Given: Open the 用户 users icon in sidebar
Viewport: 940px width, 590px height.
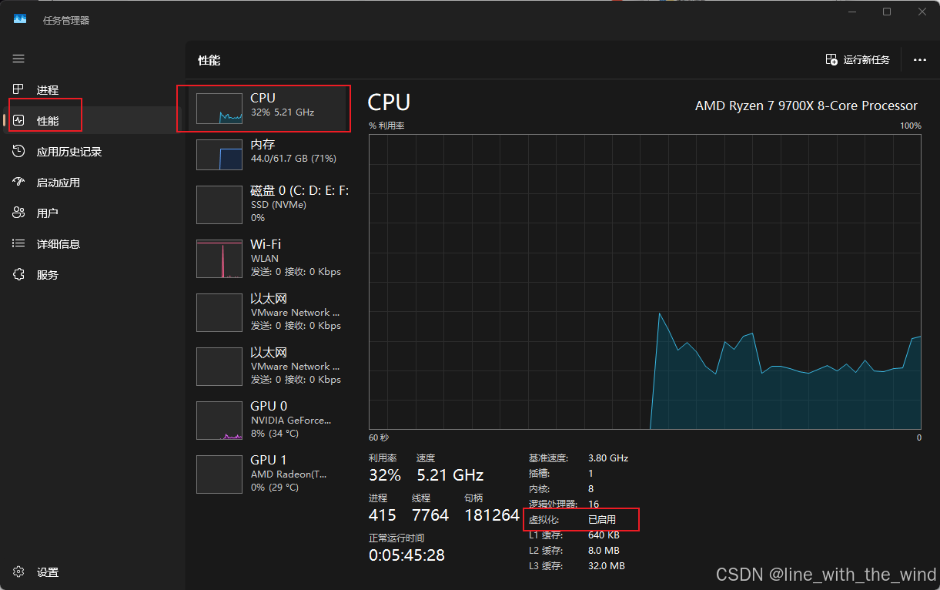Looking at the screenshot, I should point(18,213).
